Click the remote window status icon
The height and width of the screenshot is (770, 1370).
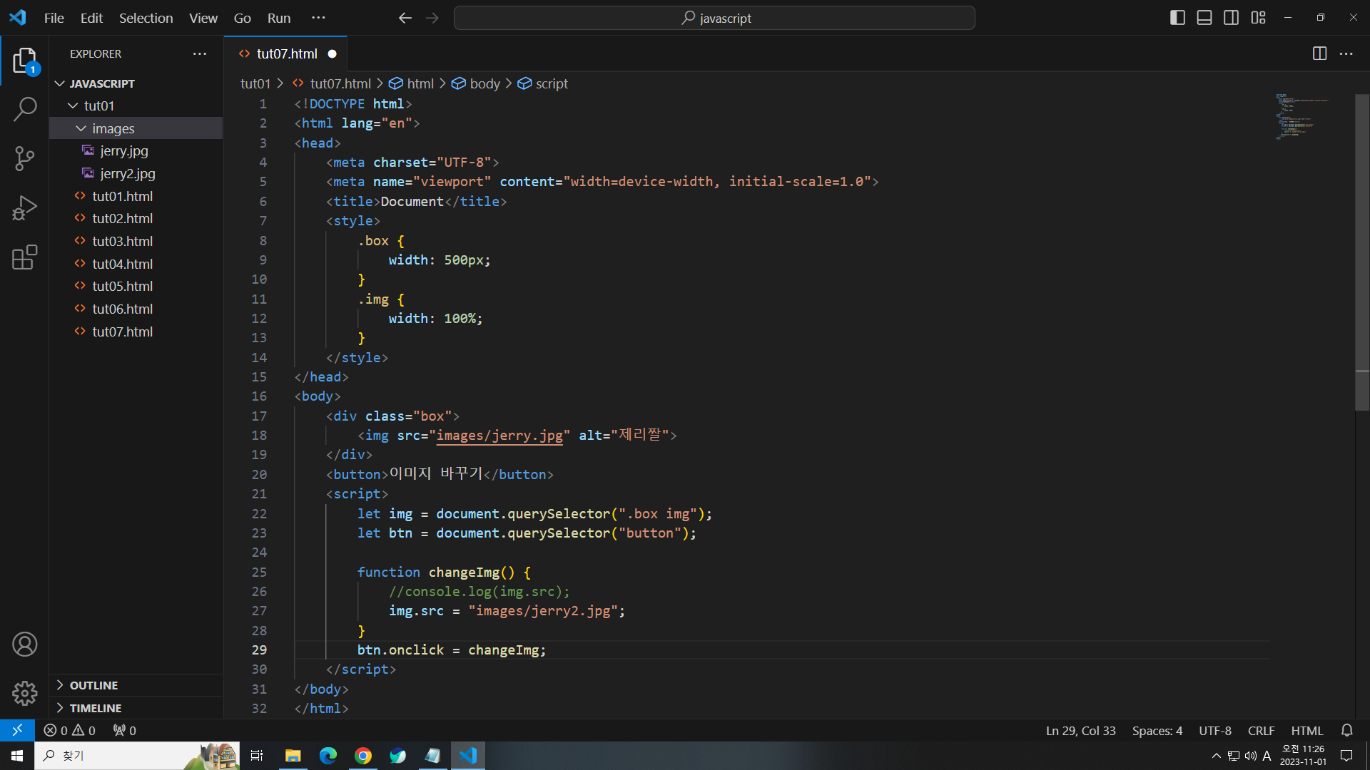17,730
